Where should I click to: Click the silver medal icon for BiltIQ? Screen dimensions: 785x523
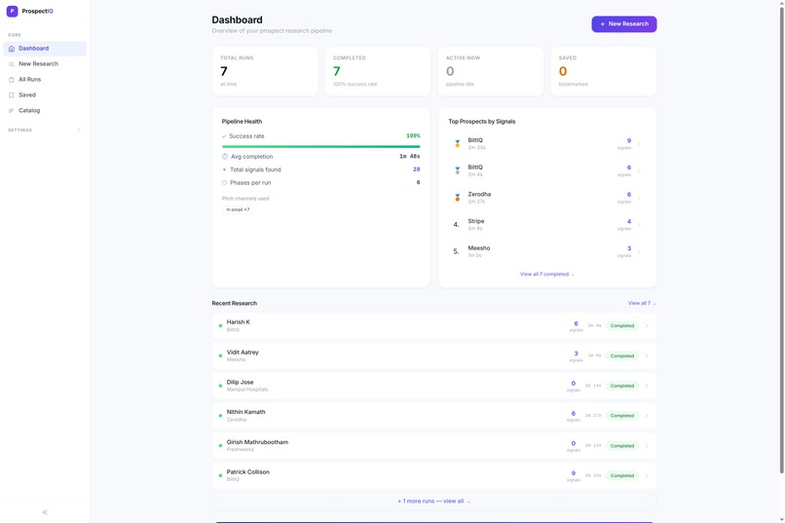[x=457, y=170]
